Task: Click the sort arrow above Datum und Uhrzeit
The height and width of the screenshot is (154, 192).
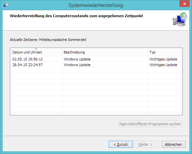Action: [x=36, y=49]
